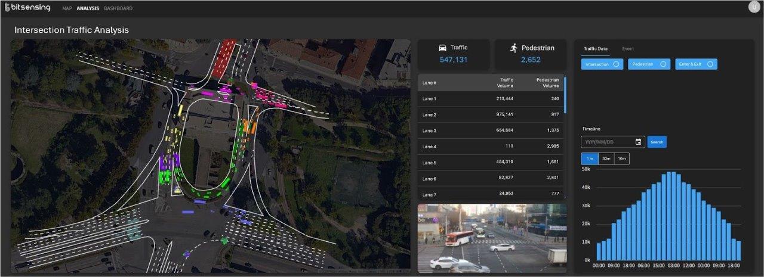Open the MAP navigation item
The height and width of the screenshot is (277, 764).
tap(67, 8)
